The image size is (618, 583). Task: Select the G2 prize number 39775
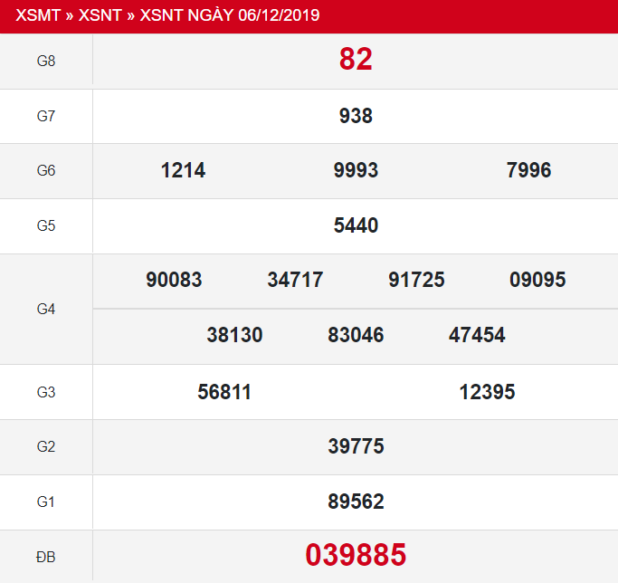point(356,446)
